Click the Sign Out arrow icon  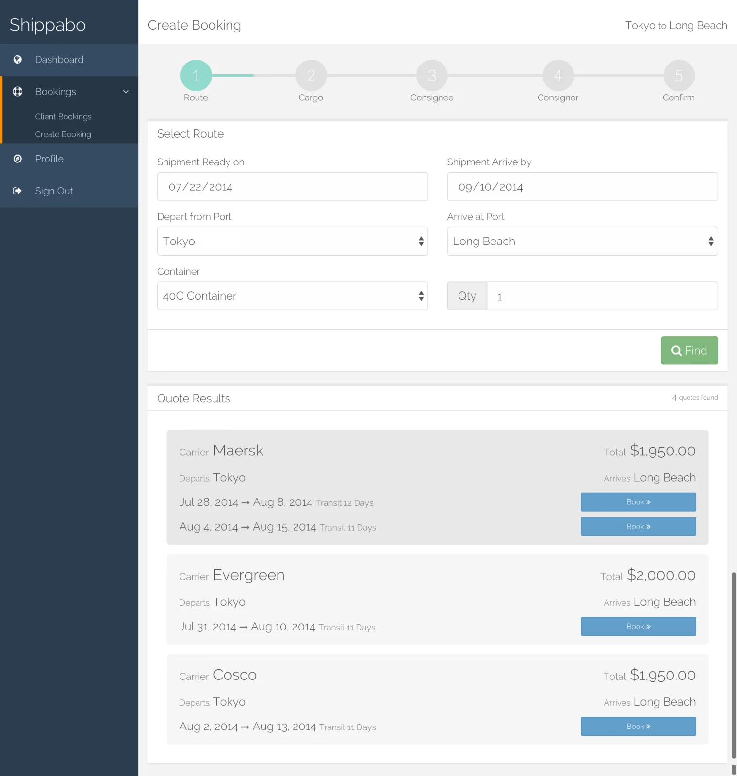coord(17,191)
